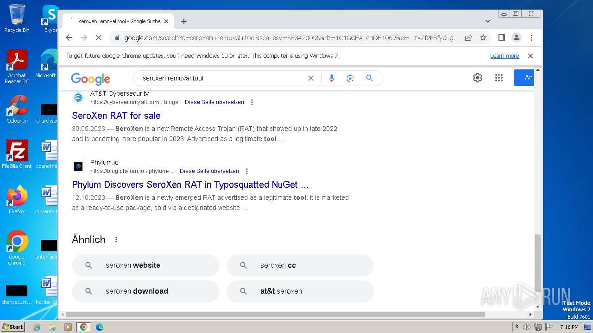Search related term at&t seroxen
This screenshot has width=593, height=333.
300,291
